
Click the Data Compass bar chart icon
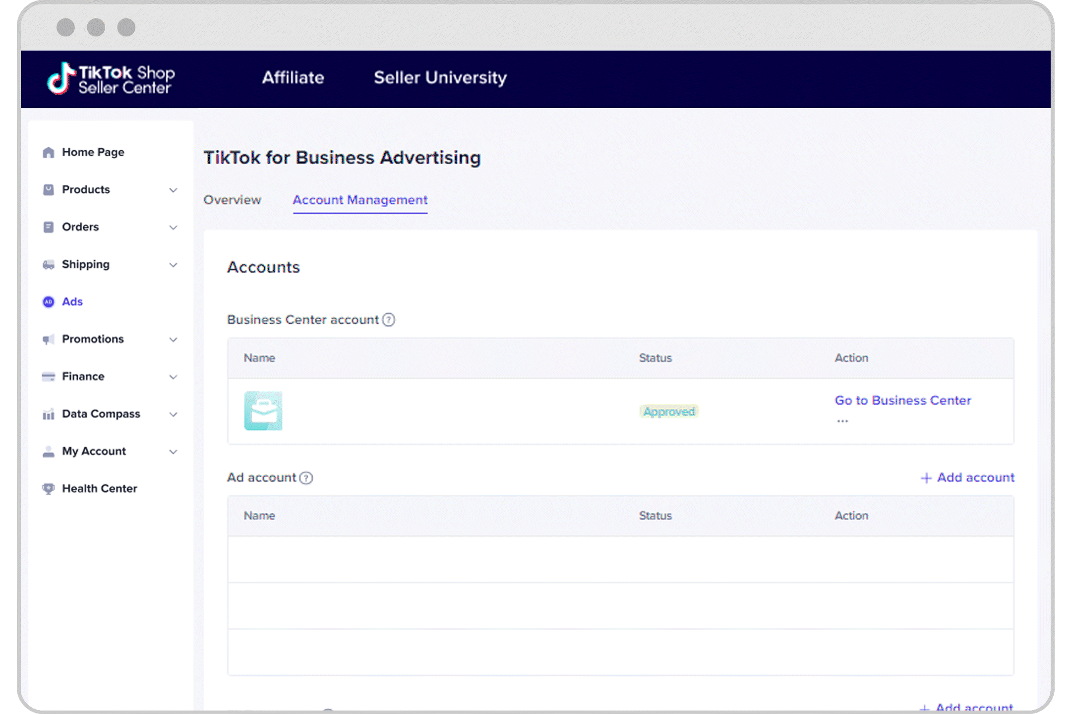(48, 414)
